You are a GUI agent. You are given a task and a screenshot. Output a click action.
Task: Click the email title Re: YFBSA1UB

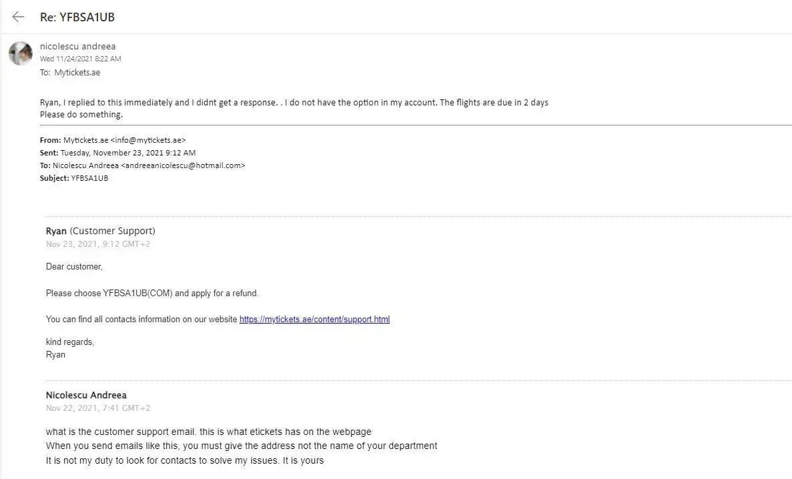coord(77,17)
